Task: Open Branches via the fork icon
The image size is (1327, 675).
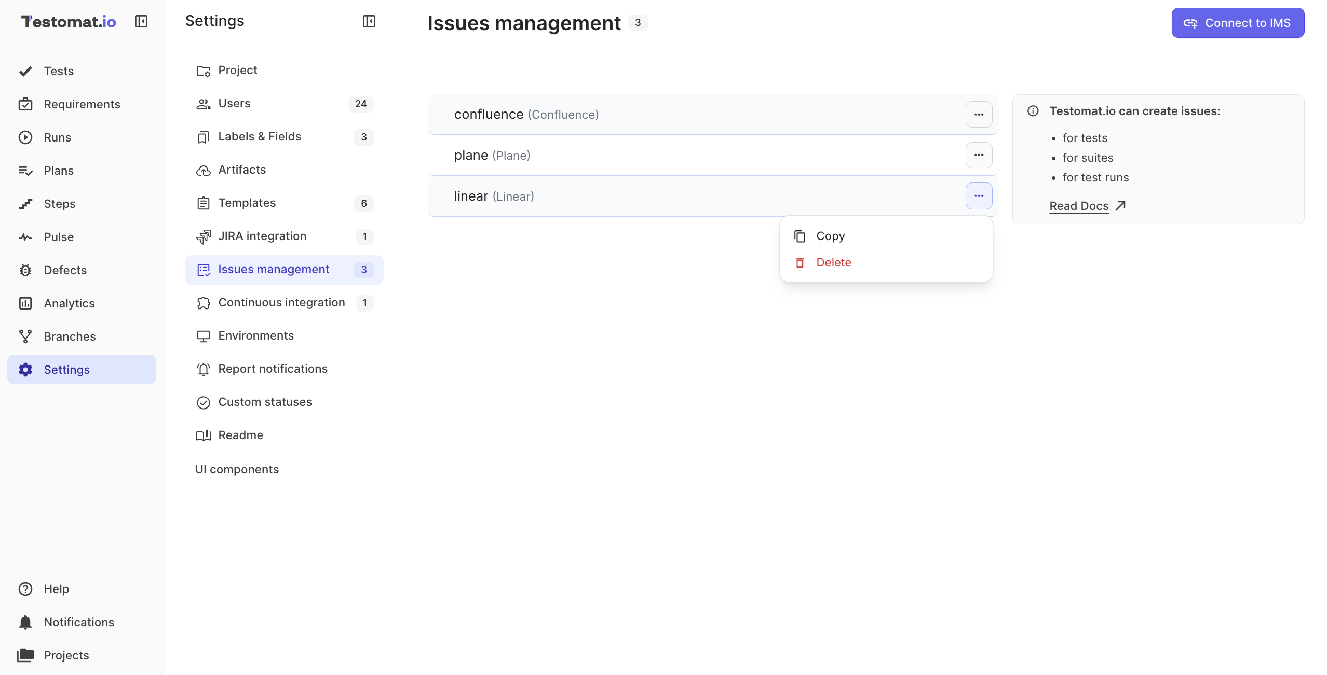Action: pyautogui.click(x=25, y=336)
